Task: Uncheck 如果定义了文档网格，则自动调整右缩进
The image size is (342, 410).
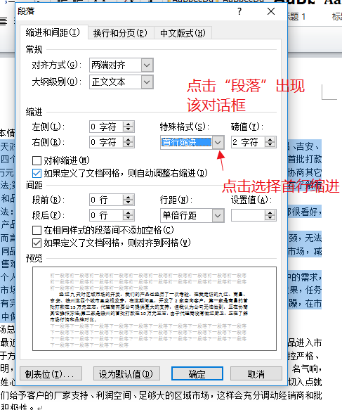Action: click(37, 173)
